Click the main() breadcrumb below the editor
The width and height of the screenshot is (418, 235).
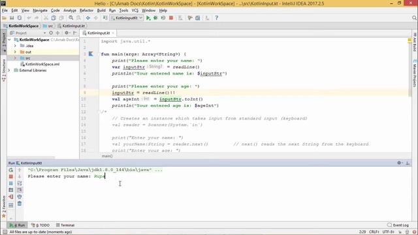[x=107, y=156]
